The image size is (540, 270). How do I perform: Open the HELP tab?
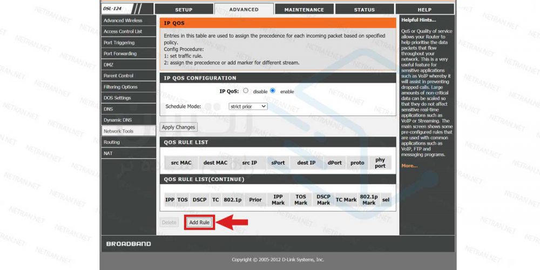click(x=424, y=10)
